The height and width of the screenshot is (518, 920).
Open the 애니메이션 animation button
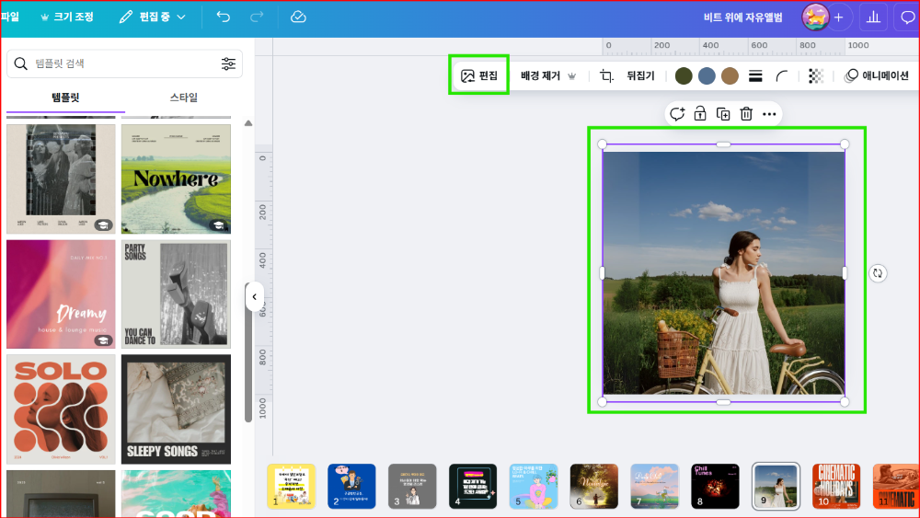coord(876,75)
